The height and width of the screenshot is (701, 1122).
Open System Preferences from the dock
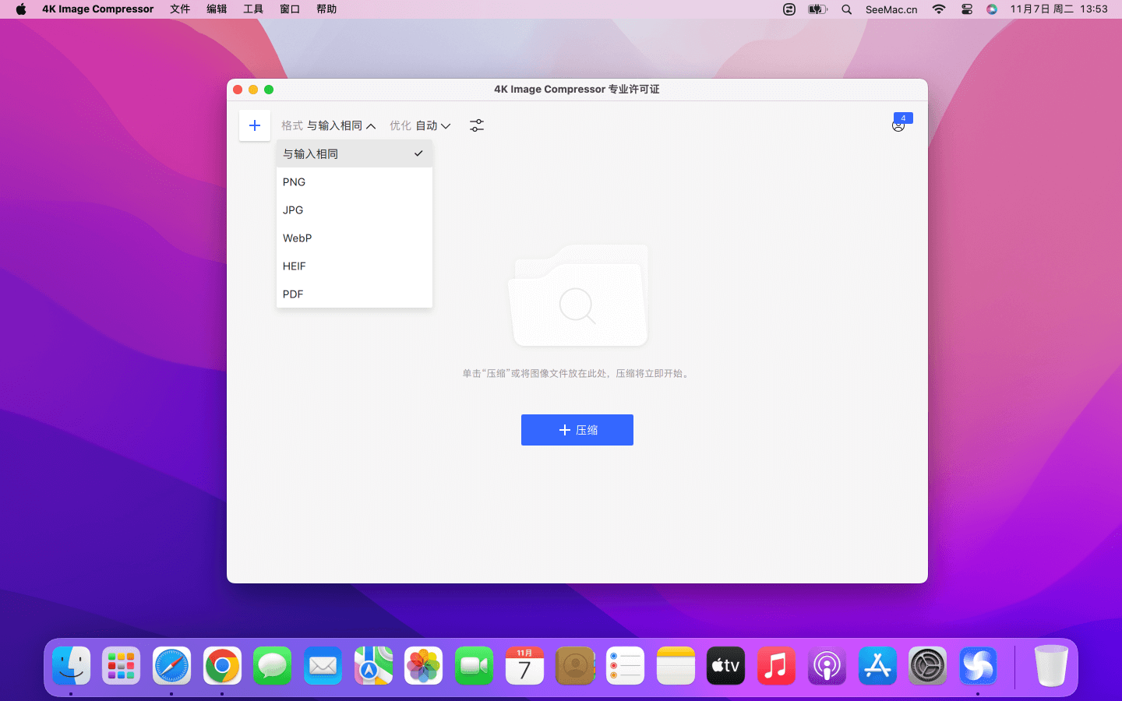click(927, 666)
